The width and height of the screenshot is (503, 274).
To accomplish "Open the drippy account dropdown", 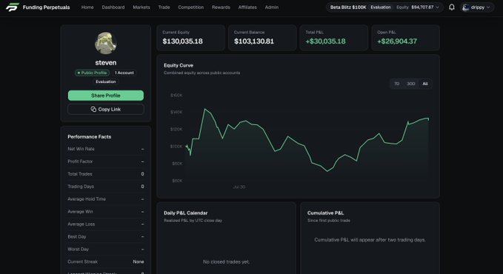I will coord(477,7).
